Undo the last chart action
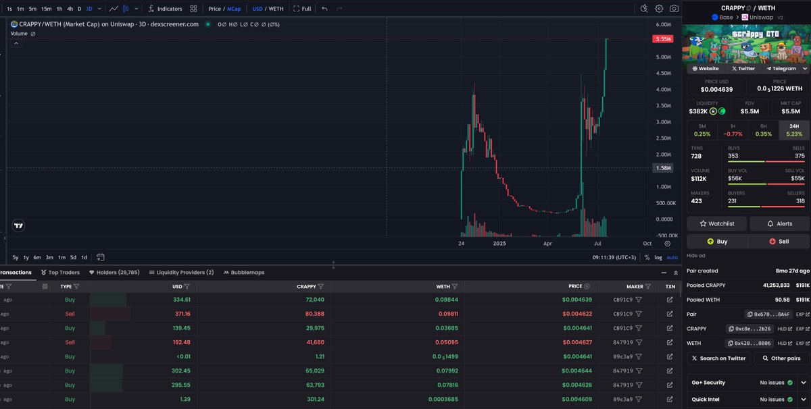 [x=324, y=9]
